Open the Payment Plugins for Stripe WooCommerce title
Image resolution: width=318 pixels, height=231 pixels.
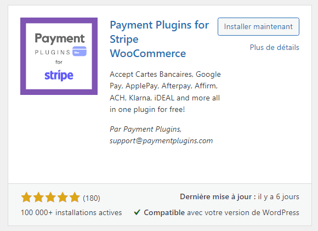tap(159, 39)
